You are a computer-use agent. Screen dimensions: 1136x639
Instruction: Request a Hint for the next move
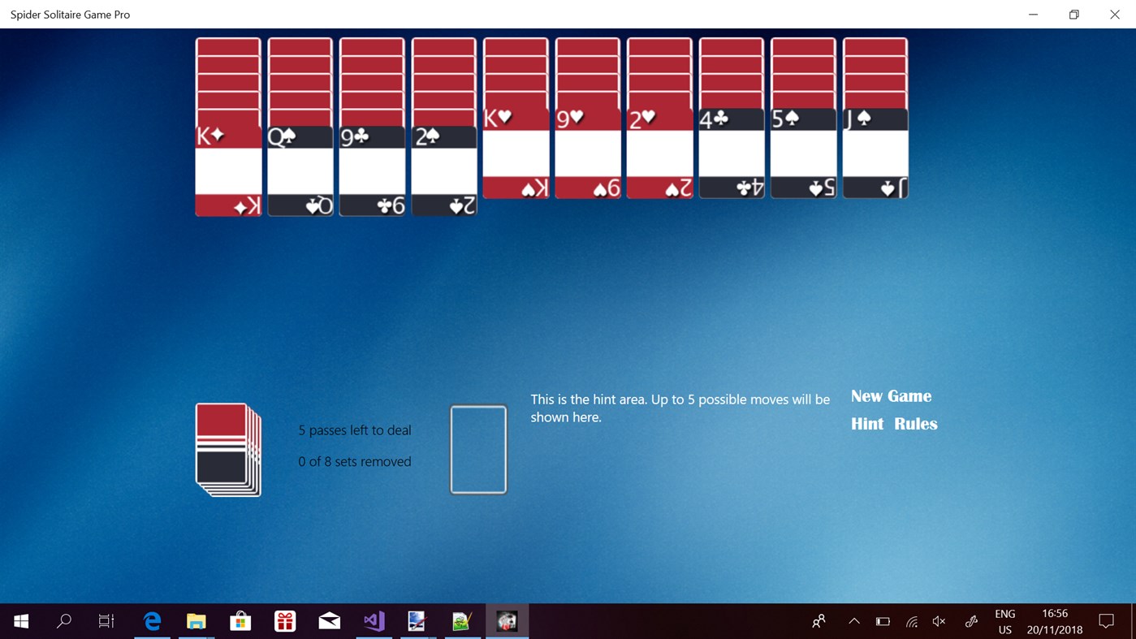pyautogui.click(x=866, y=423)
